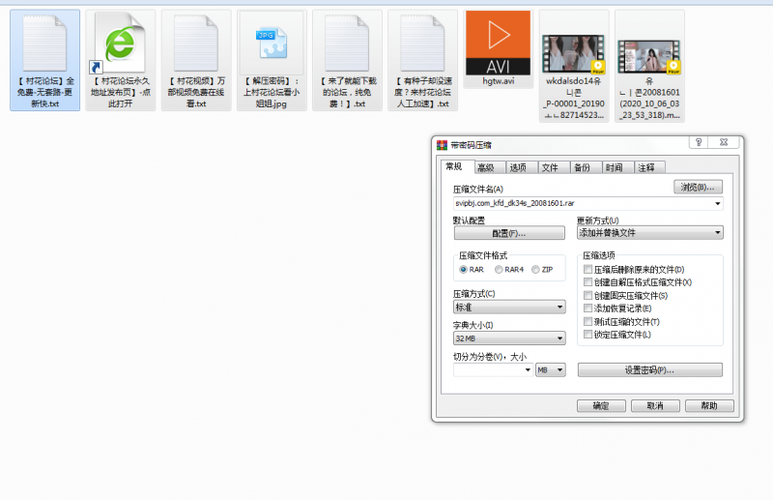Enable 锁定压缩文件 checkbox

[587, 335]
